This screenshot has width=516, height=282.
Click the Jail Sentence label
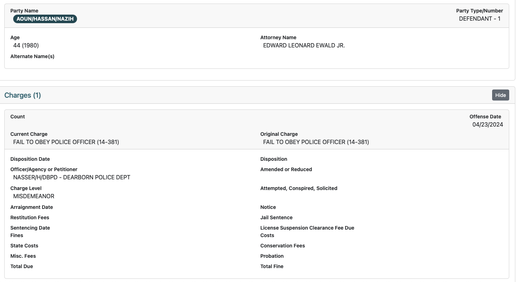click(276, 217)
